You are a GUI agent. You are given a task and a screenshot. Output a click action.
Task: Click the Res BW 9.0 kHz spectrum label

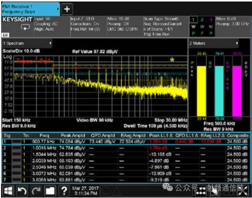[x=19, y=126]
